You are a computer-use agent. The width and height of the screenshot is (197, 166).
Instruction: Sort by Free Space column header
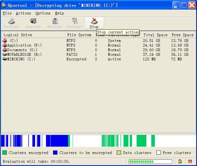tap(183, 35)
